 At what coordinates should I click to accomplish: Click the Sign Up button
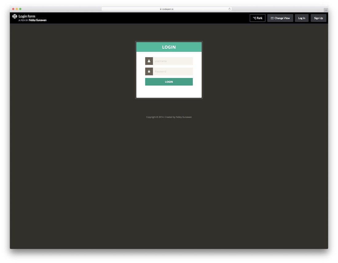(x=318, y=18)
